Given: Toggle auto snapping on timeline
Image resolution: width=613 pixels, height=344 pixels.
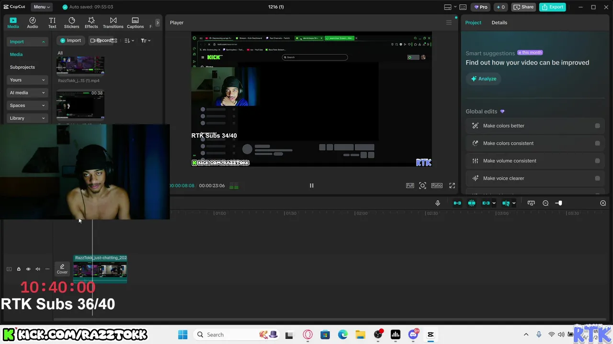Looking at the screenshot, I should [472, 203].
